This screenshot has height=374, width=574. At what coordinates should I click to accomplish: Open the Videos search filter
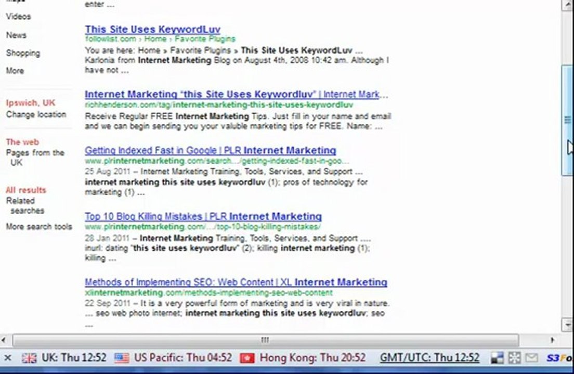(18, 17)
